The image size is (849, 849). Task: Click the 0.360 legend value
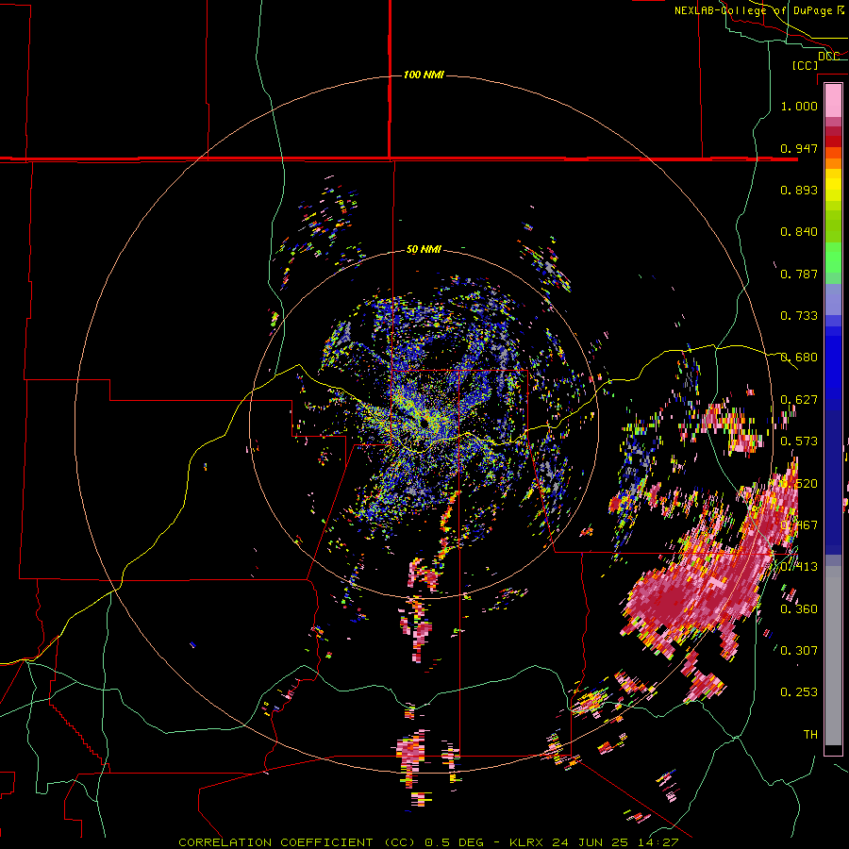[x=799, y=608]
